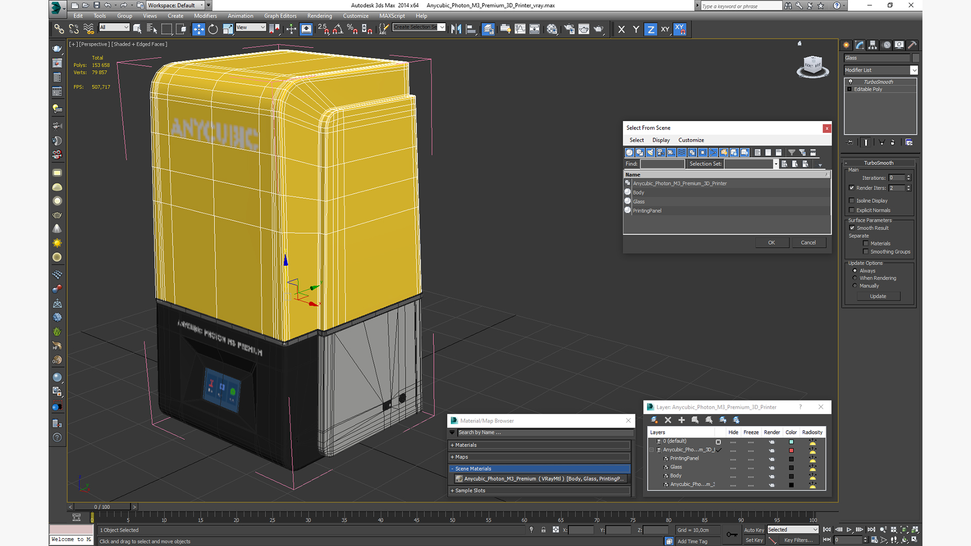Toggle Smooth Result checkbox
This screenshot has width=971, height=546.
pyautogui.click(x=852, y=228)
